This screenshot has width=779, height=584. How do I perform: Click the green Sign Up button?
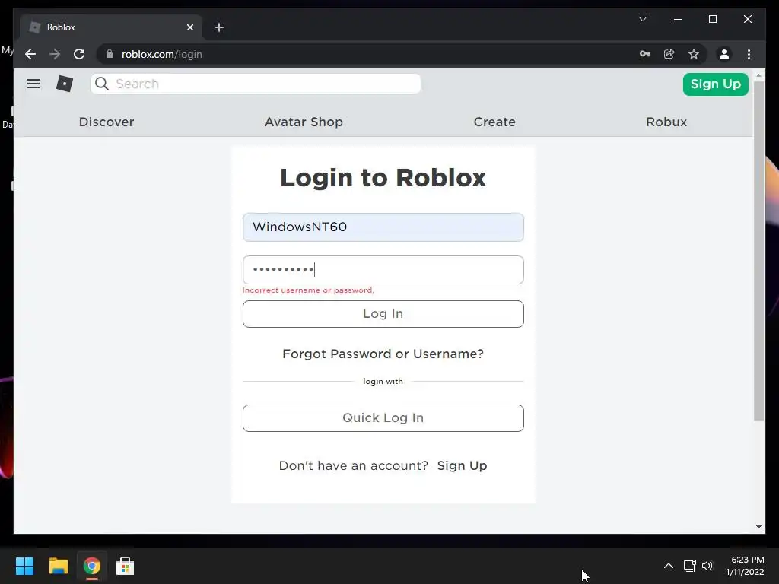tap(715, 84)
